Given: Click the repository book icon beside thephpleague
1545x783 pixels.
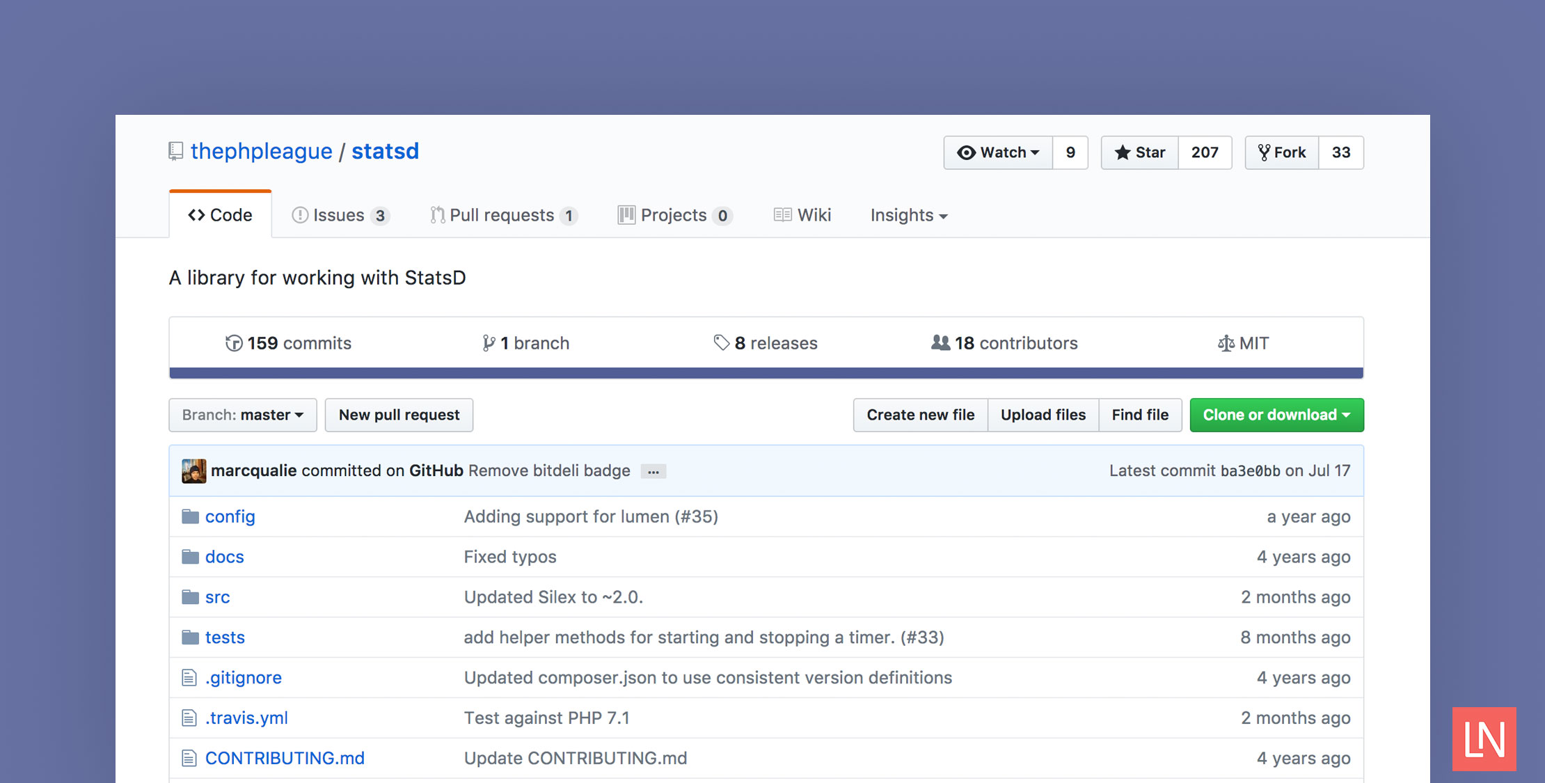Looking at the screenshot, I should (175, 151).
